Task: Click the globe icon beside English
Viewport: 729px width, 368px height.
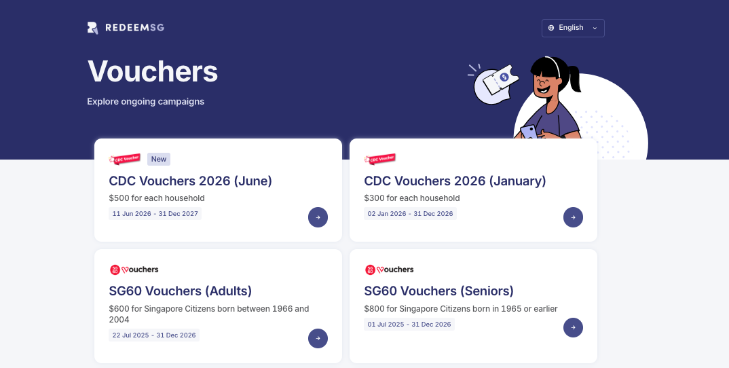Action: 551,28
